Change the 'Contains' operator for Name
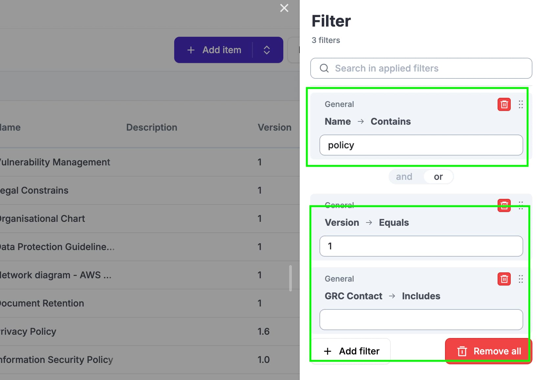 [390, 121]
